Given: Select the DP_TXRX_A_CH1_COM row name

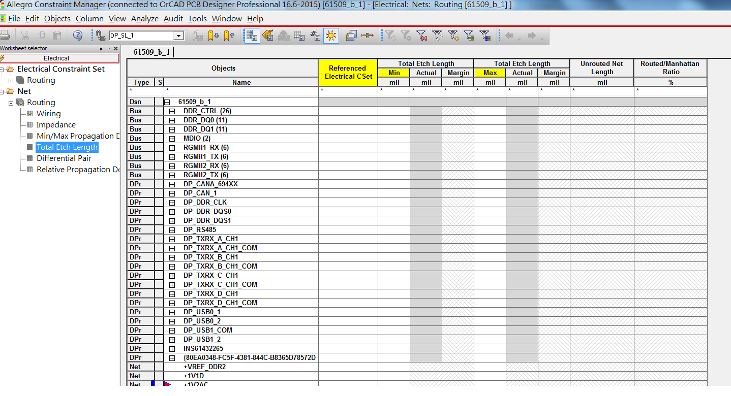Looking at the screenshot, I should pyautogui.click(x=220, y=248).
